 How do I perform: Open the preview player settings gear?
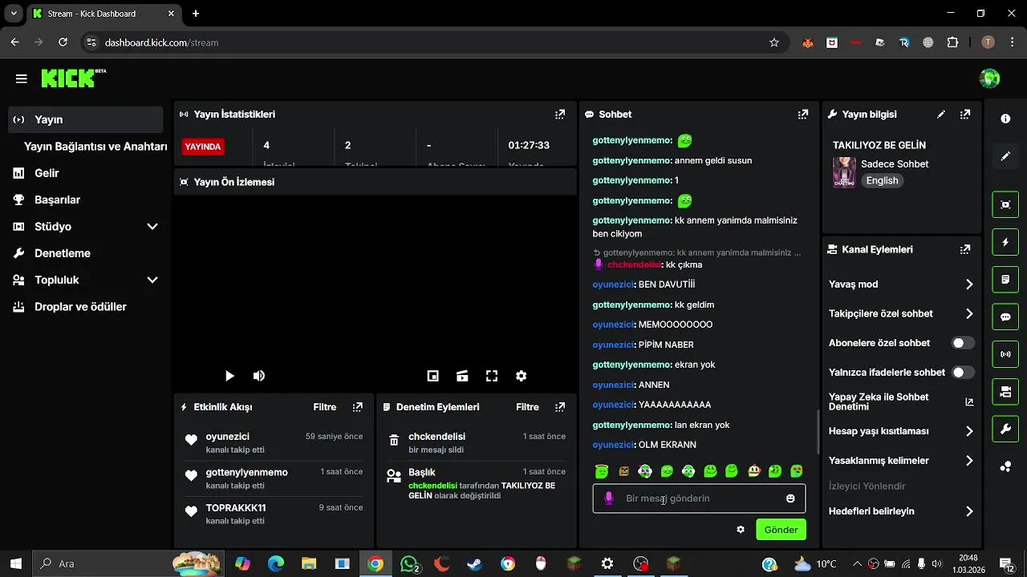point(521,376)
